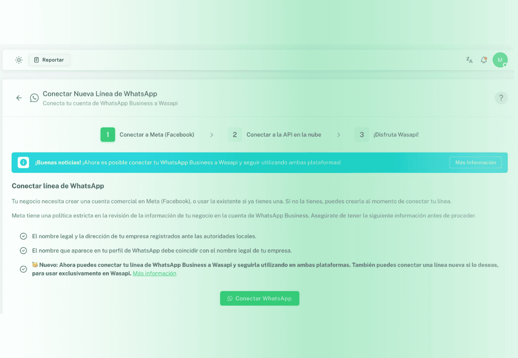518x358 pixels.
Task: Click check icon beside Nuevo notice
Action: click(x=24, y=269)
